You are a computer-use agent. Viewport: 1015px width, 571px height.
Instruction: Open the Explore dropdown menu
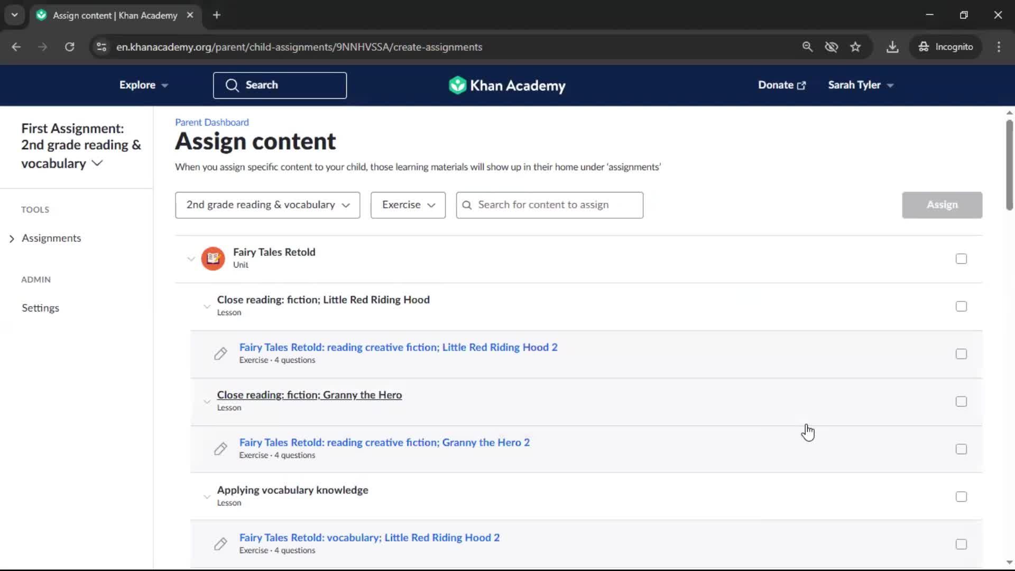click(x=143, y=85)
